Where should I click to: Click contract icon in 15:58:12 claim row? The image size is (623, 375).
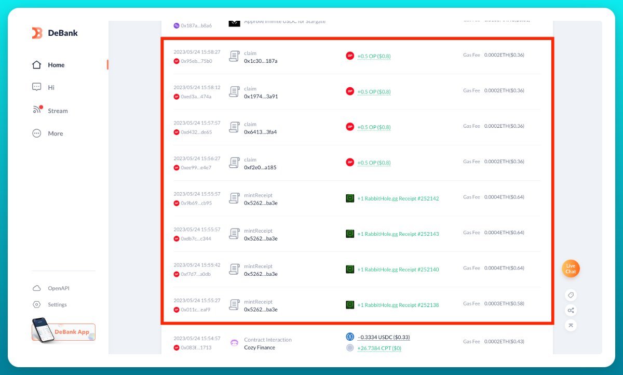[x=234, y=91]
